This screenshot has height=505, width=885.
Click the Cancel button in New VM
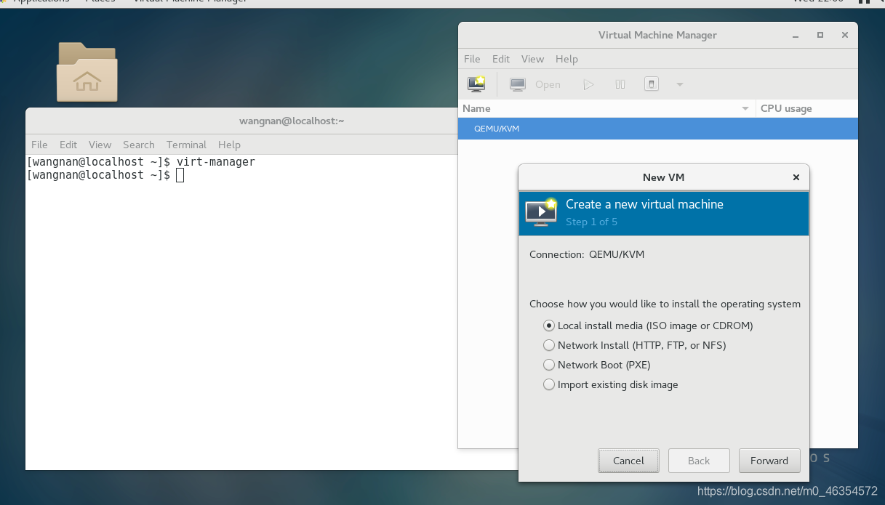tap(628, 461)
